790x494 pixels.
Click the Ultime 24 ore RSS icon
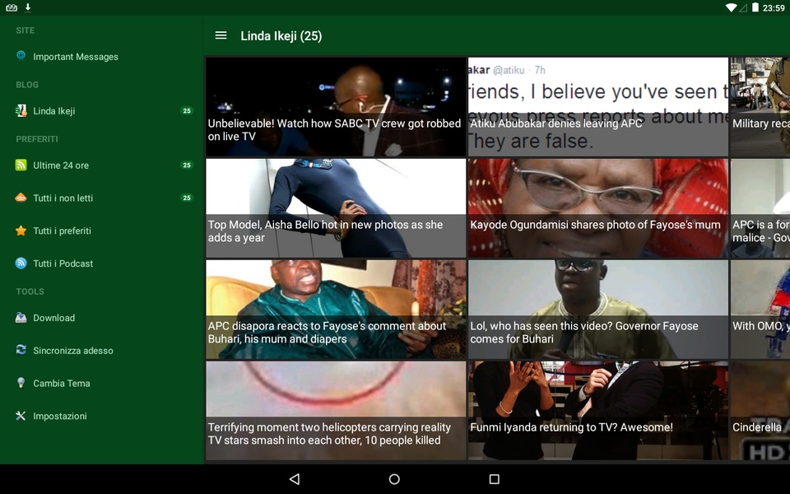(21, 165)
